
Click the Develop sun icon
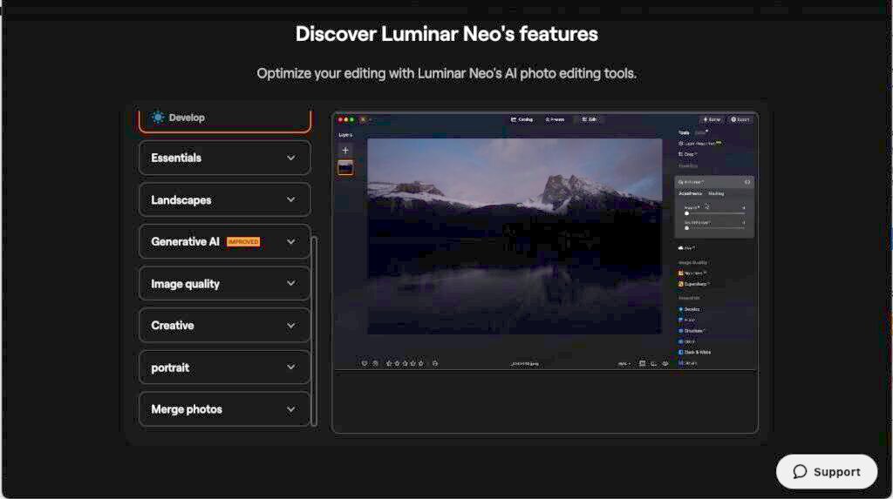pos(158,118)
